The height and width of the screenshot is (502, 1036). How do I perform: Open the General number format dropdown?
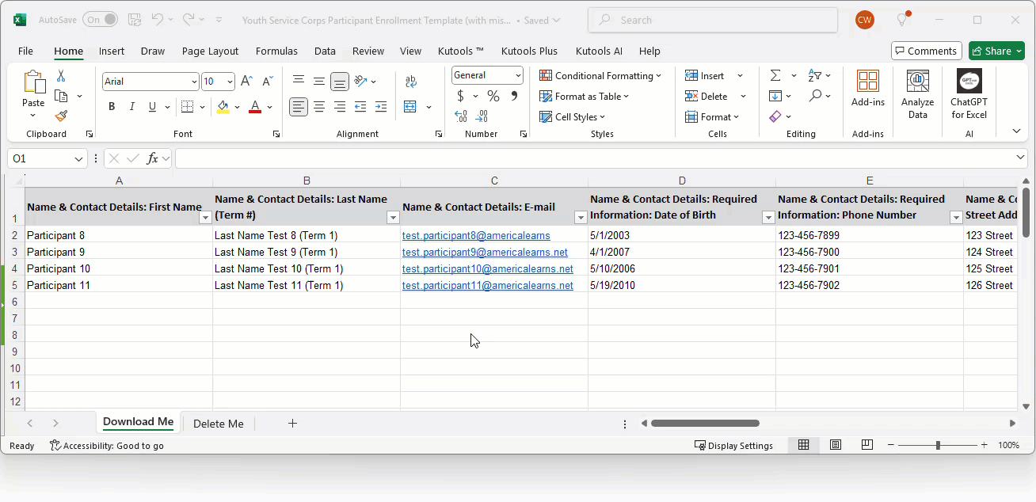click(518, 75)
